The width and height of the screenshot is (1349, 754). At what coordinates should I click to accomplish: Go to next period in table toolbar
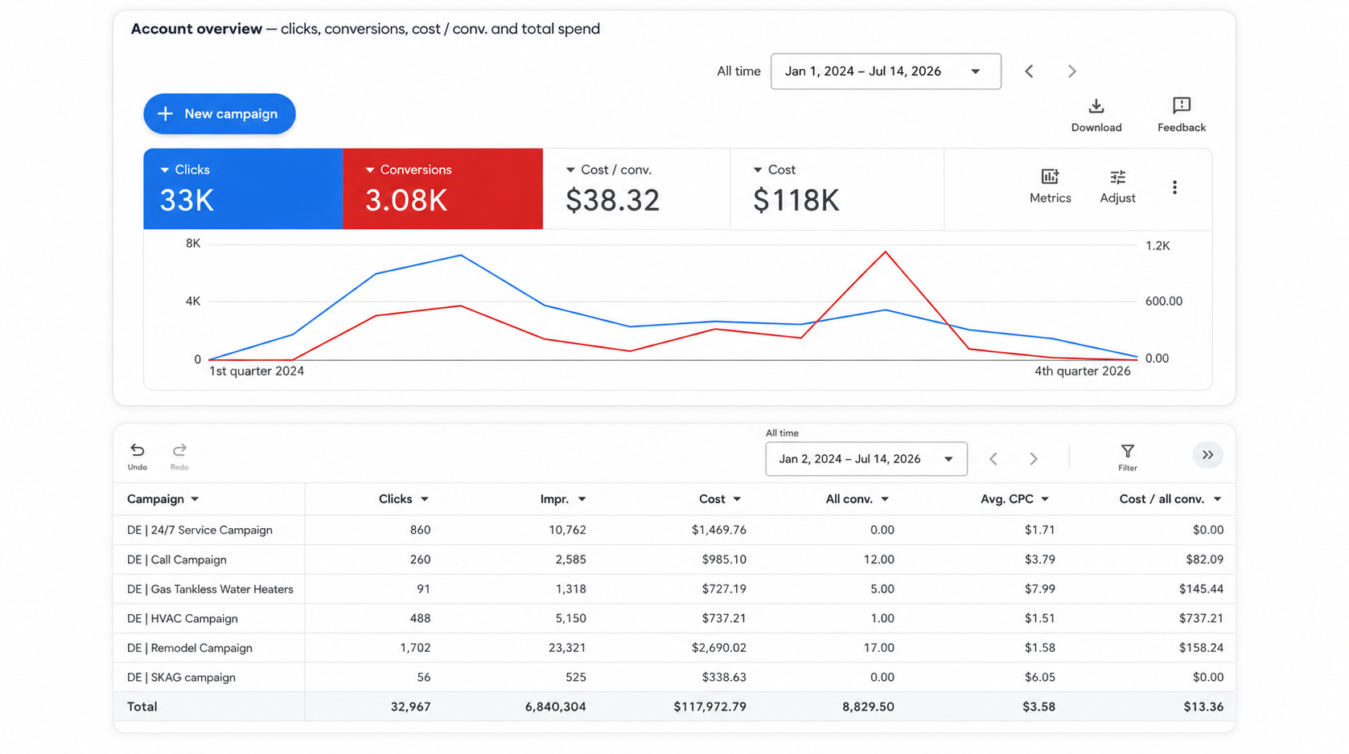pyautogui.click(x=1034, y=459)
